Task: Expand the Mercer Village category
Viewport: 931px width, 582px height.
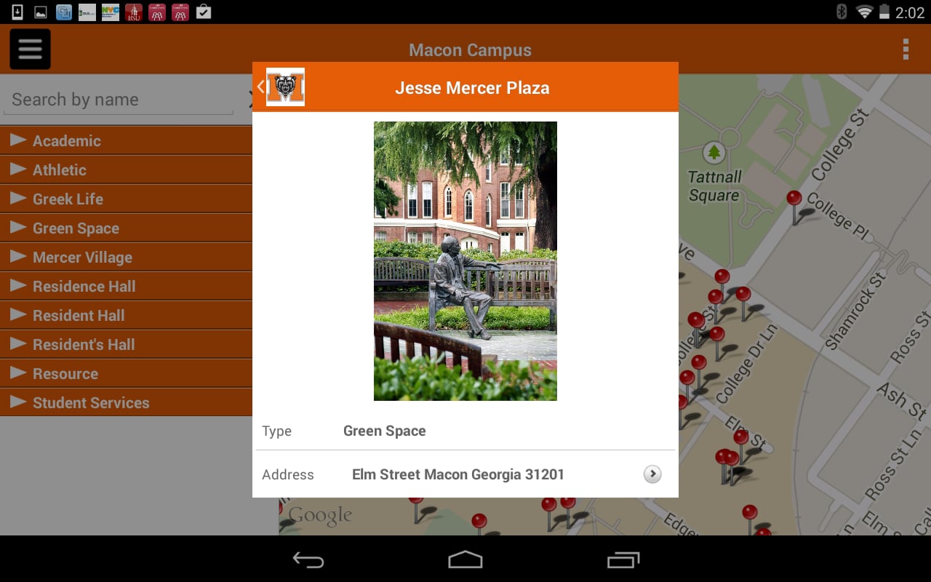Action: (x=126, y=257)
